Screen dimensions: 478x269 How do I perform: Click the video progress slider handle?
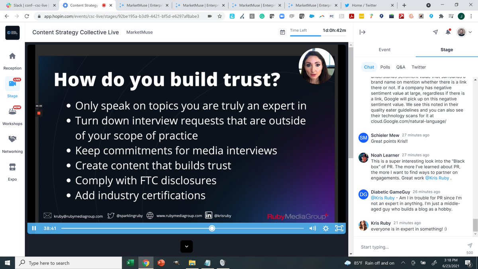[212, 228]
